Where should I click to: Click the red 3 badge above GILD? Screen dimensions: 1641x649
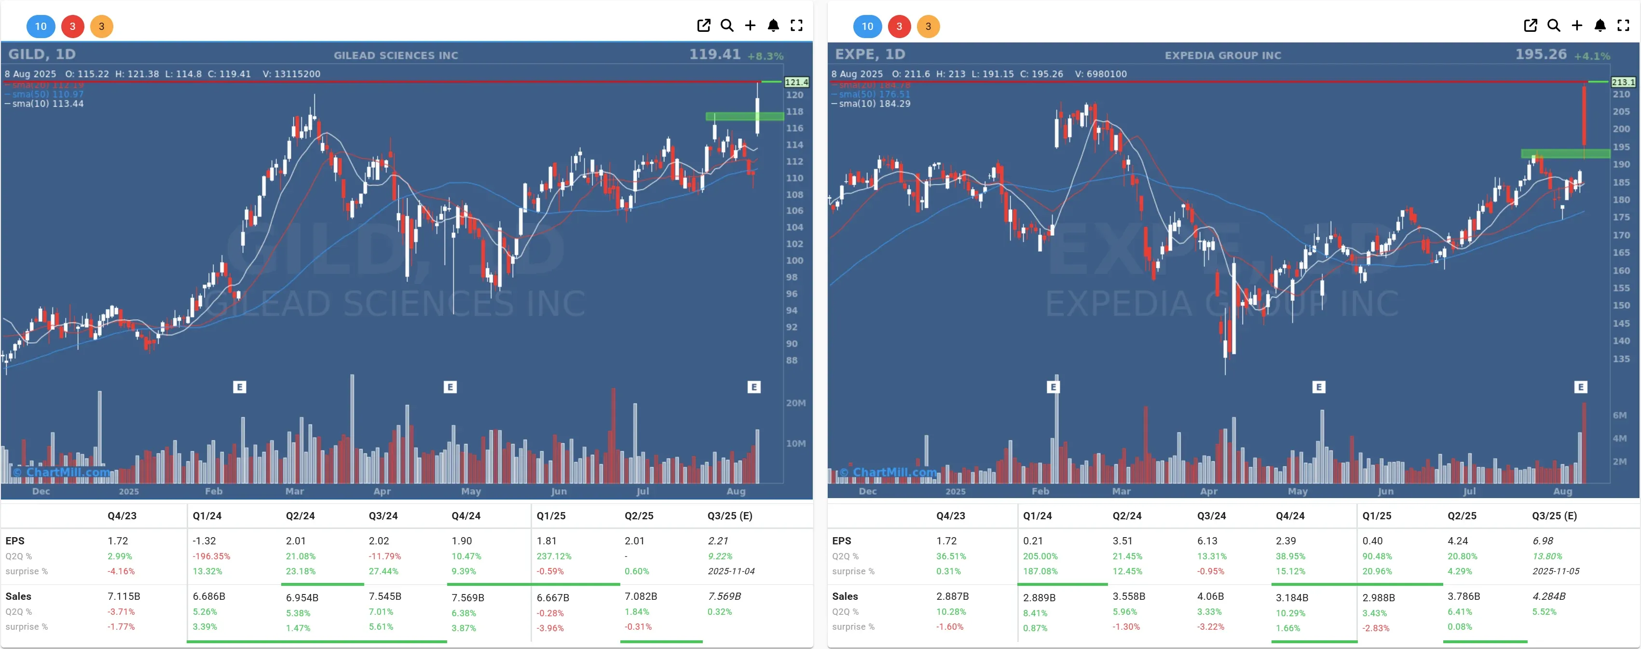pyautogui.click(x=73, y=26)
